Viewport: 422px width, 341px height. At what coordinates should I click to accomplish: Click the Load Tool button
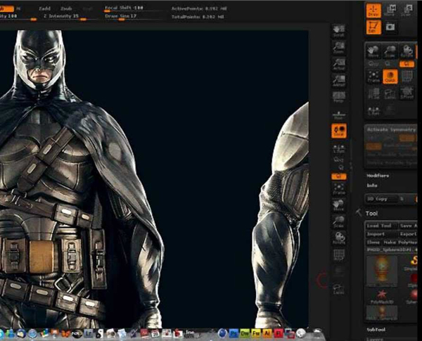(x=381, y=226)
